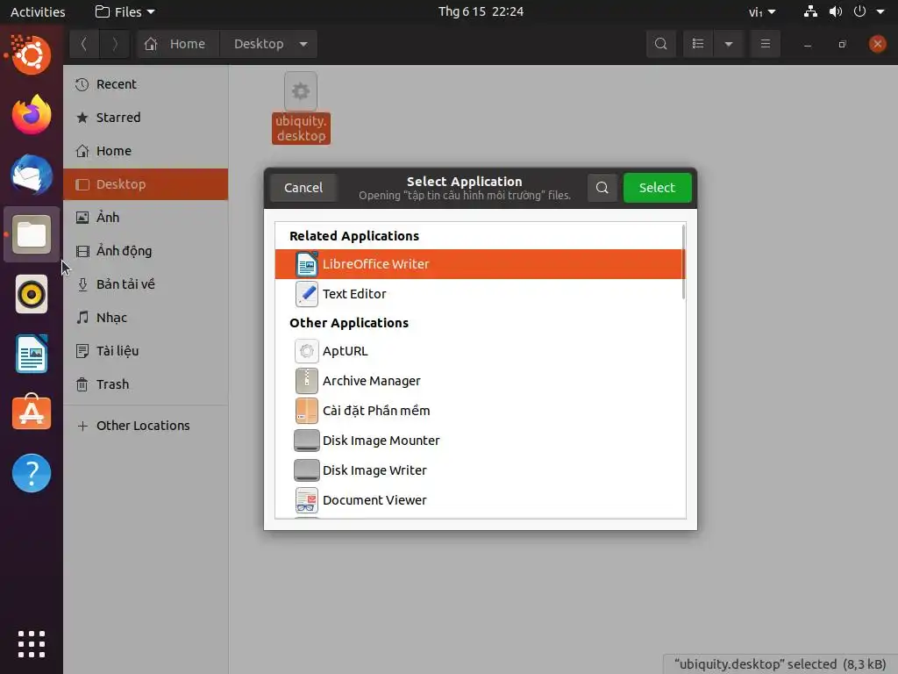Toggle list view icon in Files header
The height and width of the screenshot is (674, 898).
coord(698,44)
